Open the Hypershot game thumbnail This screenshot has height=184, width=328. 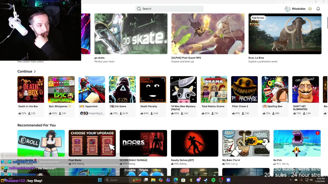(92, 89)
